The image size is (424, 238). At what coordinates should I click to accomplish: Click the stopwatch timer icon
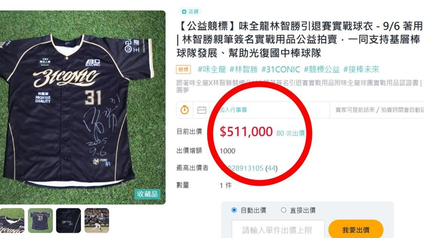pos(185,110)
